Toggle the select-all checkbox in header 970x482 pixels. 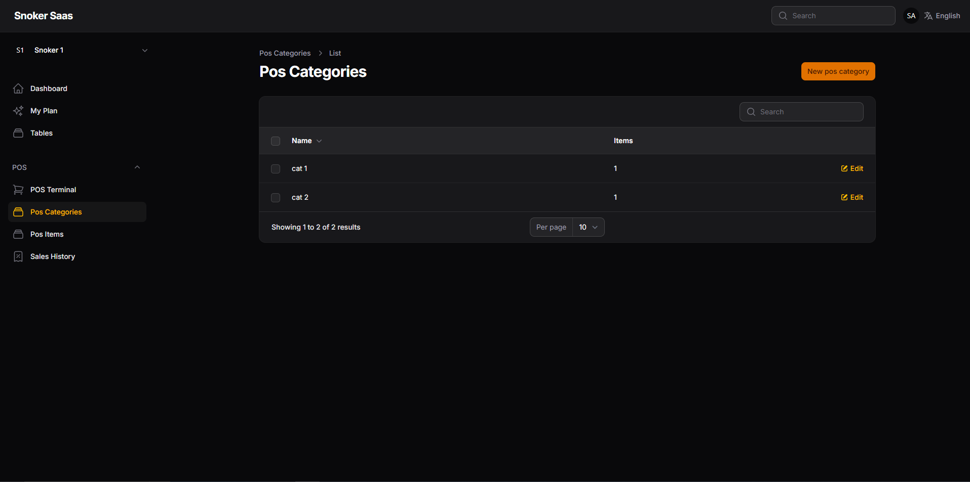[276, 141]
